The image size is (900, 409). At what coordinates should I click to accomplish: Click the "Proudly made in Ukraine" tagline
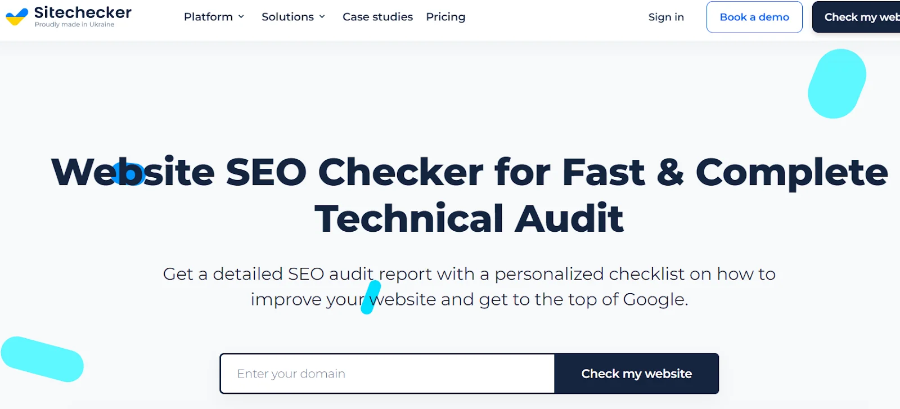(74, 25)
